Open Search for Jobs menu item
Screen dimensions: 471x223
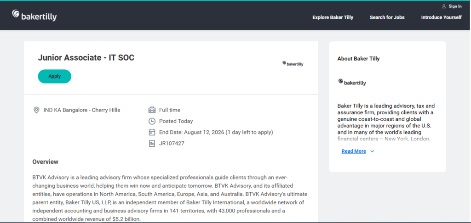pos(387,17)
